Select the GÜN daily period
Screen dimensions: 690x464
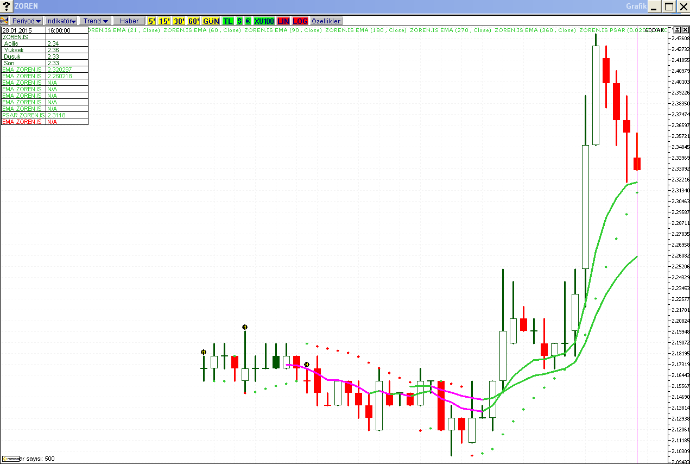tap(211, 21)
